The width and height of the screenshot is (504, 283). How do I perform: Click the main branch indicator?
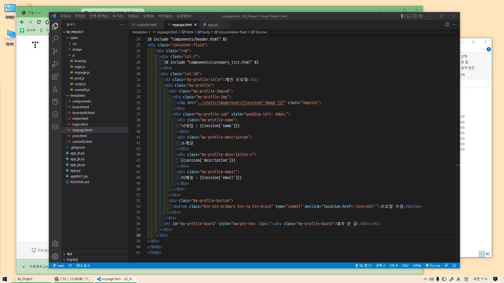[x=59, y=265]
